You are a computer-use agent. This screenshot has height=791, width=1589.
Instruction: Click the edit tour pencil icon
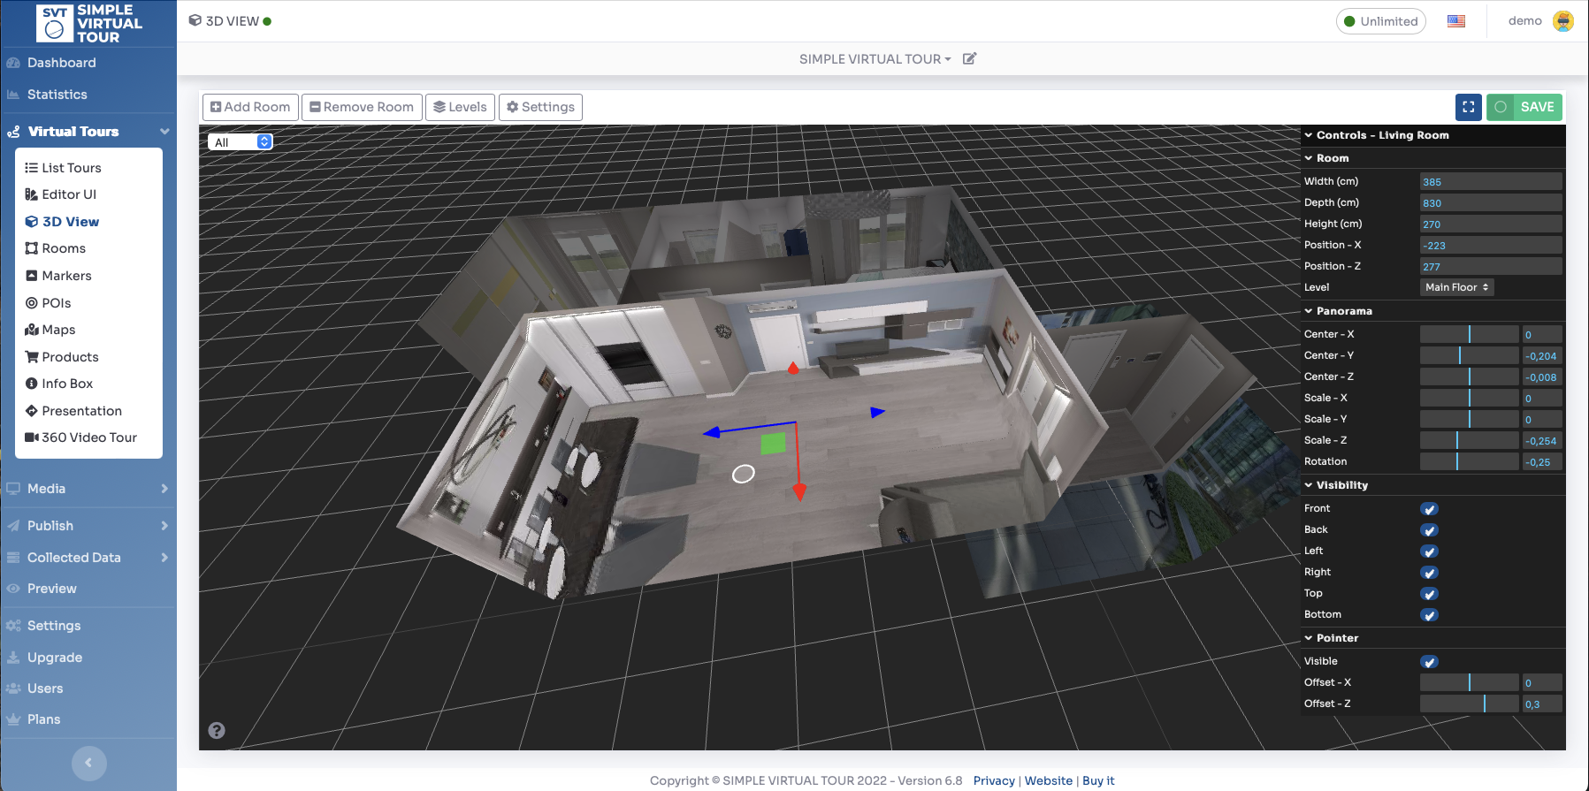(x=969, y=59)
